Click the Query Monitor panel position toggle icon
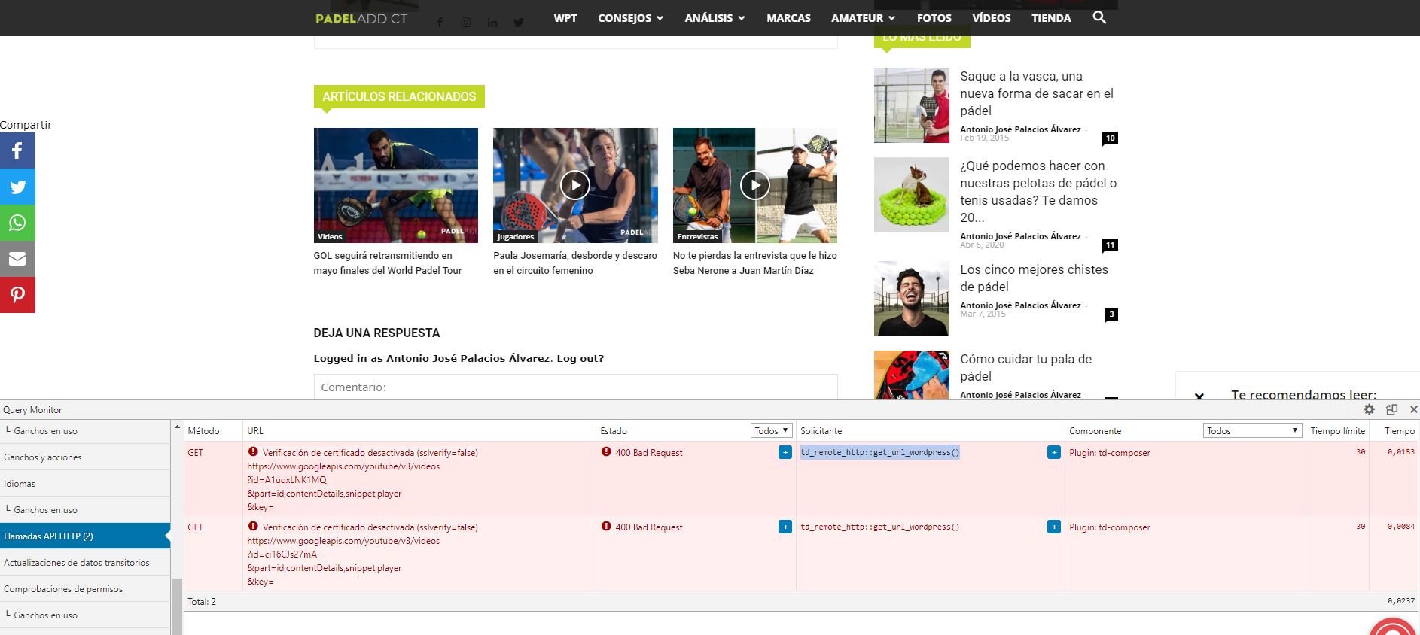The image size is (1420, 635). [1391, 409]
